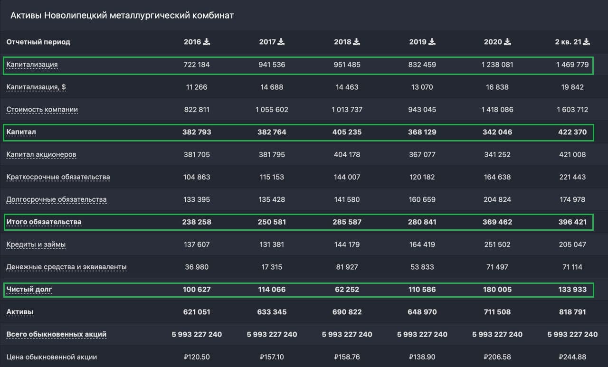Select the Чистый долг row label
Viewport: 608px width, 367px height.
[x=29, y=289]
